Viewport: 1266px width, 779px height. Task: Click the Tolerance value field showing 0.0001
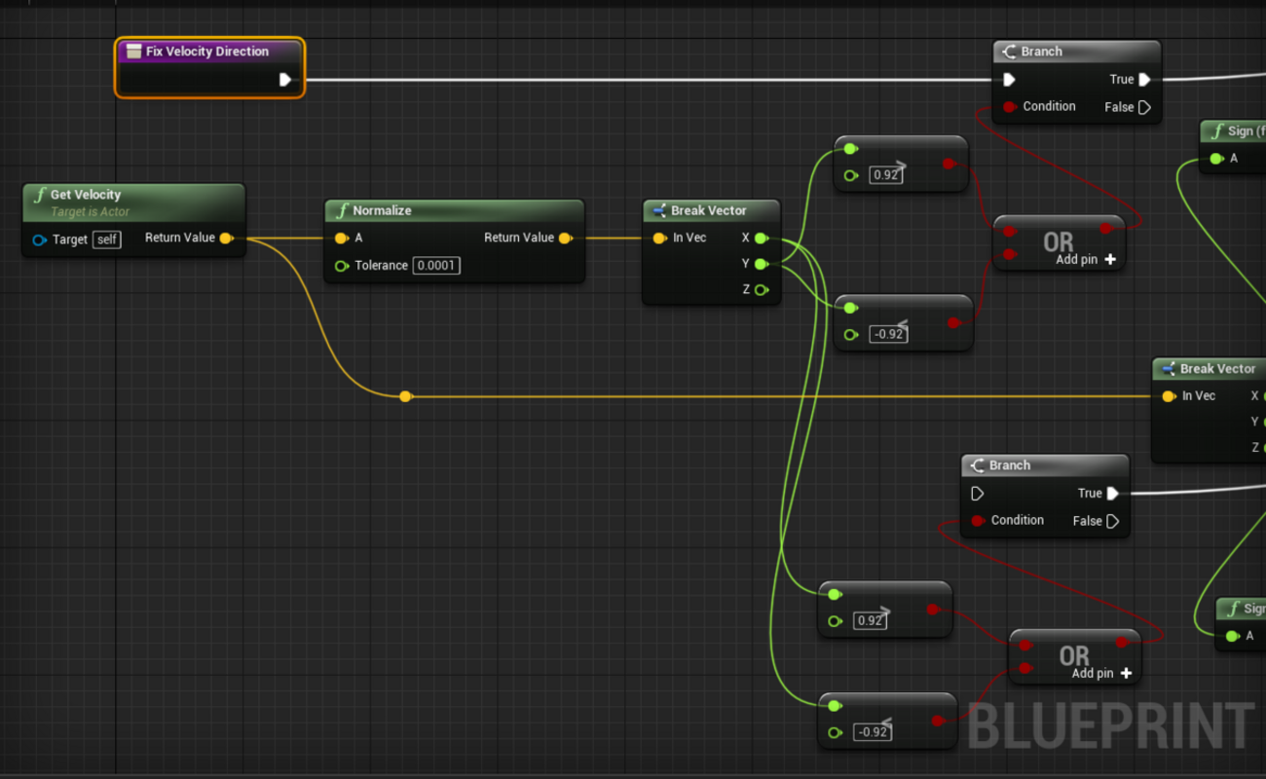tap(436, 266)
